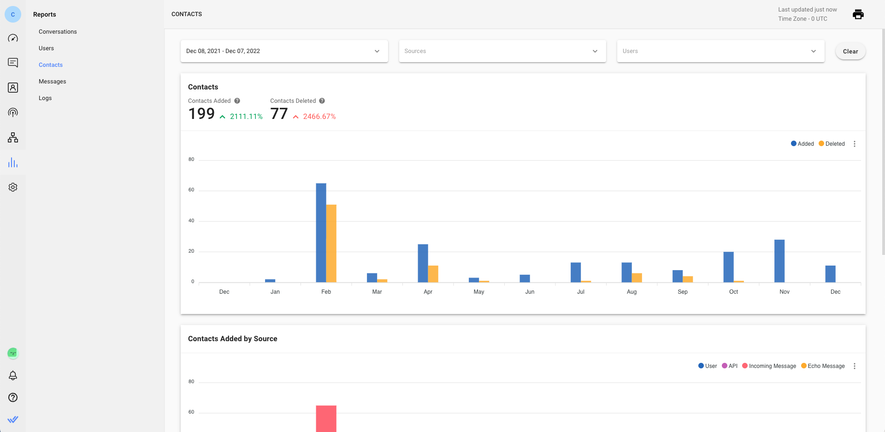Click the Sep Added blue bar
The image size is (885, 432).
(x=678, y=276)
